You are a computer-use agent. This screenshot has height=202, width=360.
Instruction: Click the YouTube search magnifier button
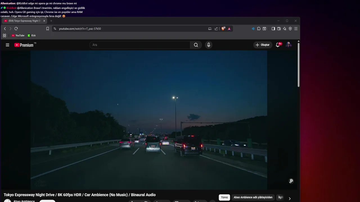(x=196, y=45)
